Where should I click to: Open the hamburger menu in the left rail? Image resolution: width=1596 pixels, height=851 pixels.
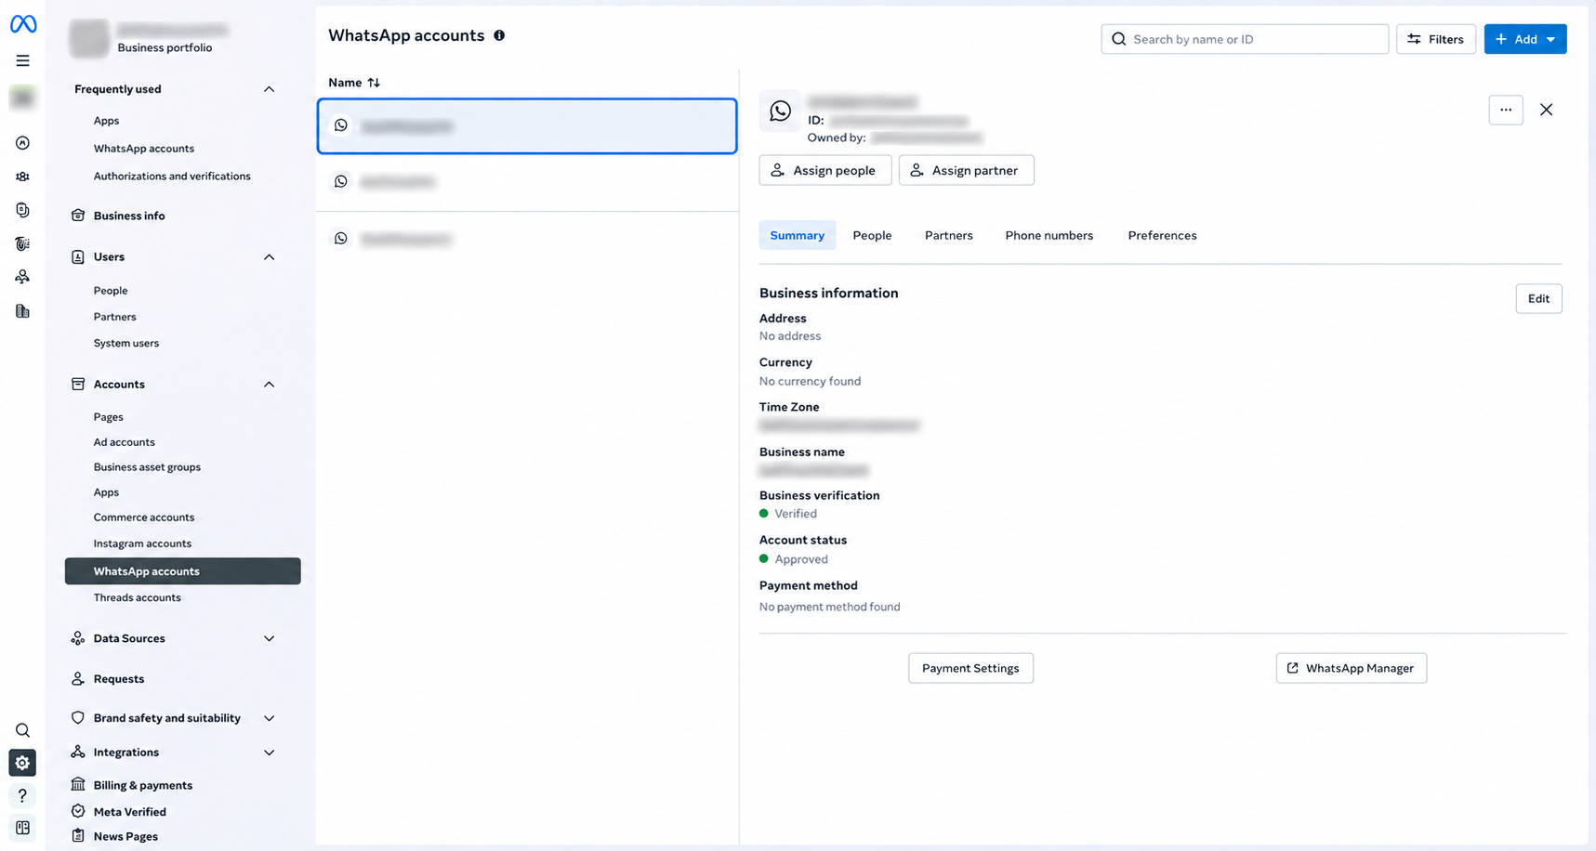click(x=23, y=60)
